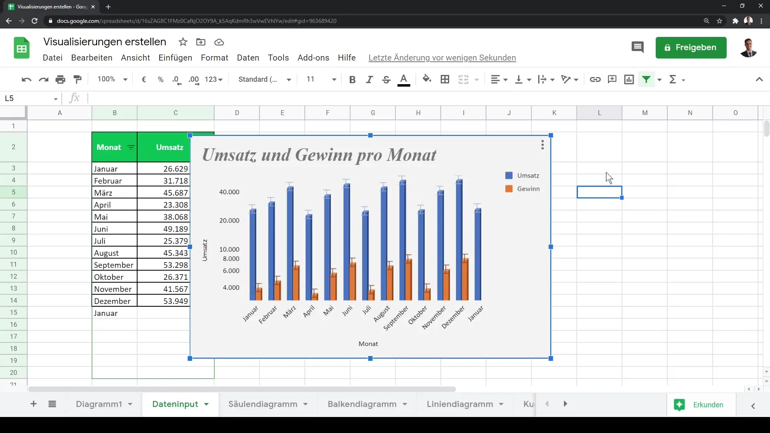
Task: Click Letzte Änderung vor wenigen Sekunden link
Action: pos(442,58)
